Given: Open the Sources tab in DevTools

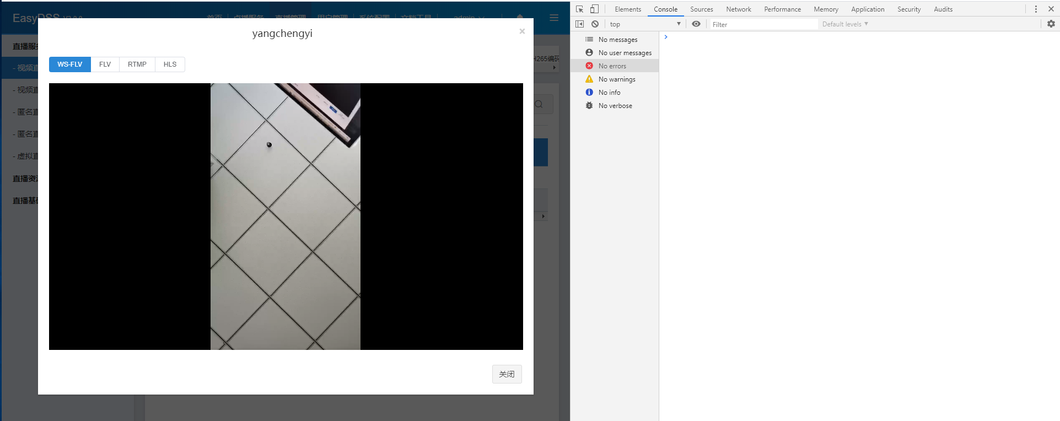Looking at the screenshot, I should point(701,9).
